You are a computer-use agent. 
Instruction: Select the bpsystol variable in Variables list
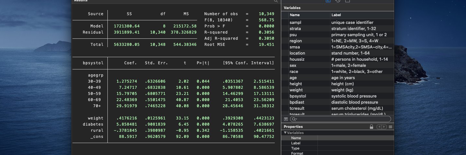pos(338,96)
